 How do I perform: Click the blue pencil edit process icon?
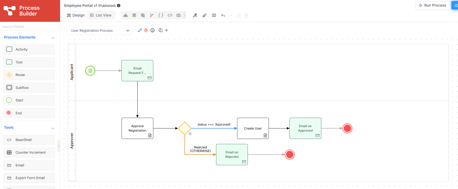coord(140,30)
